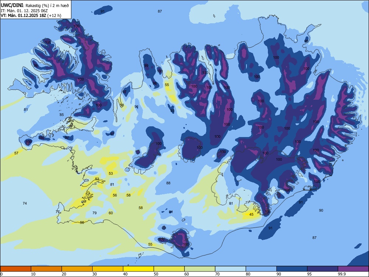The height and width of the screenshot is (277, 369).
Task: Click the 80–90 light blue legend swatch
Action: coord(261,269)
